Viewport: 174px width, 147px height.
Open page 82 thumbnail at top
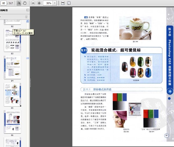click(12, 22)
